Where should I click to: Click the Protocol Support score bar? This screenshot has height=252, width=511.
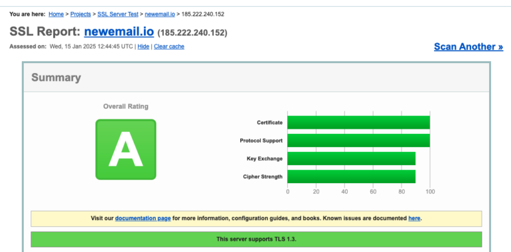pyautogui.click(x=358, y=141)
